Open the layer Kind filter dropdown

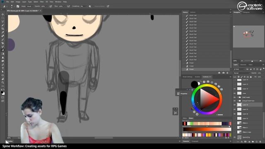(239, 69)
